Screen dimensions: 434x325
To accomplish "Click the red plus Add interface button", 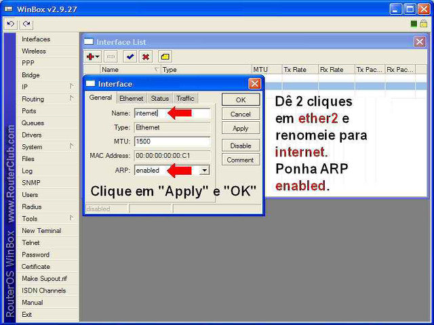I will (93, 57).
